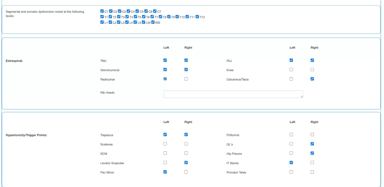384x187 pixels.
Task: Check the Right Pec Minor checkbox
Action: (186, 172)
